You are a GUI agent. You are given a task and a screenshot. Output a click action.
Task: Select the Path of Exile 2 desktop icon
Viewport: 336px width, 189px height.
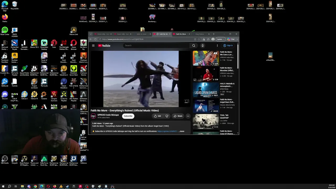coord(74,84)
